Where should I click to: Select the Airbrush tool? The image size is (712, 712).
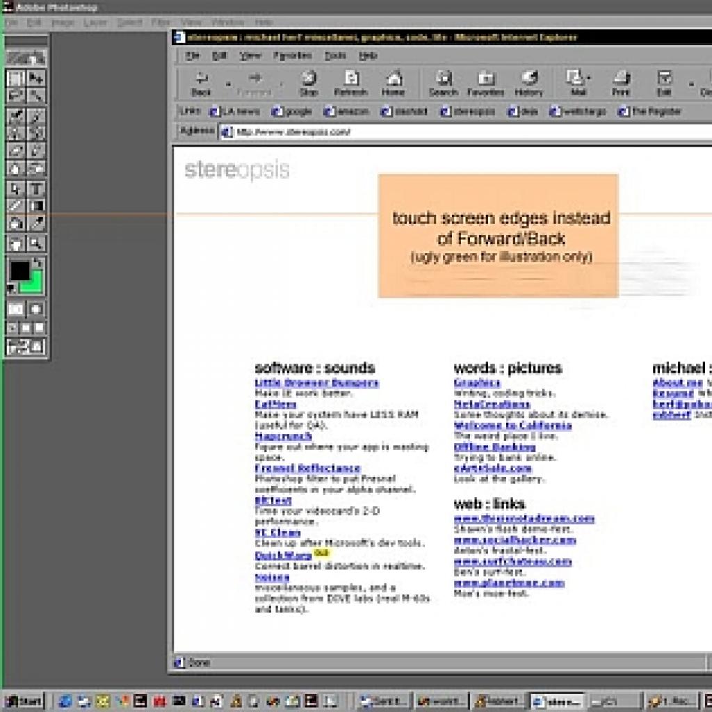point(15,116)
